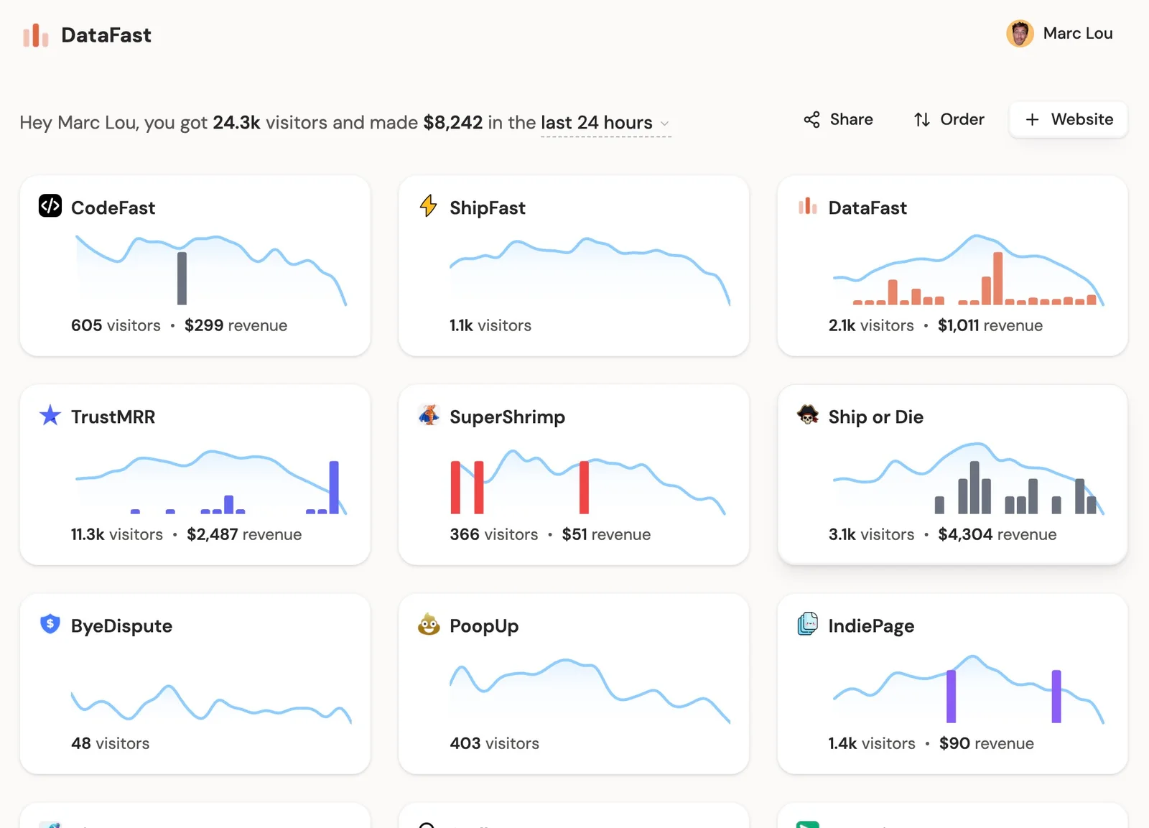The width and height of the screenshot is (1149, 828).
Task: Open the IndiePage site title
Action: (871, 626)
